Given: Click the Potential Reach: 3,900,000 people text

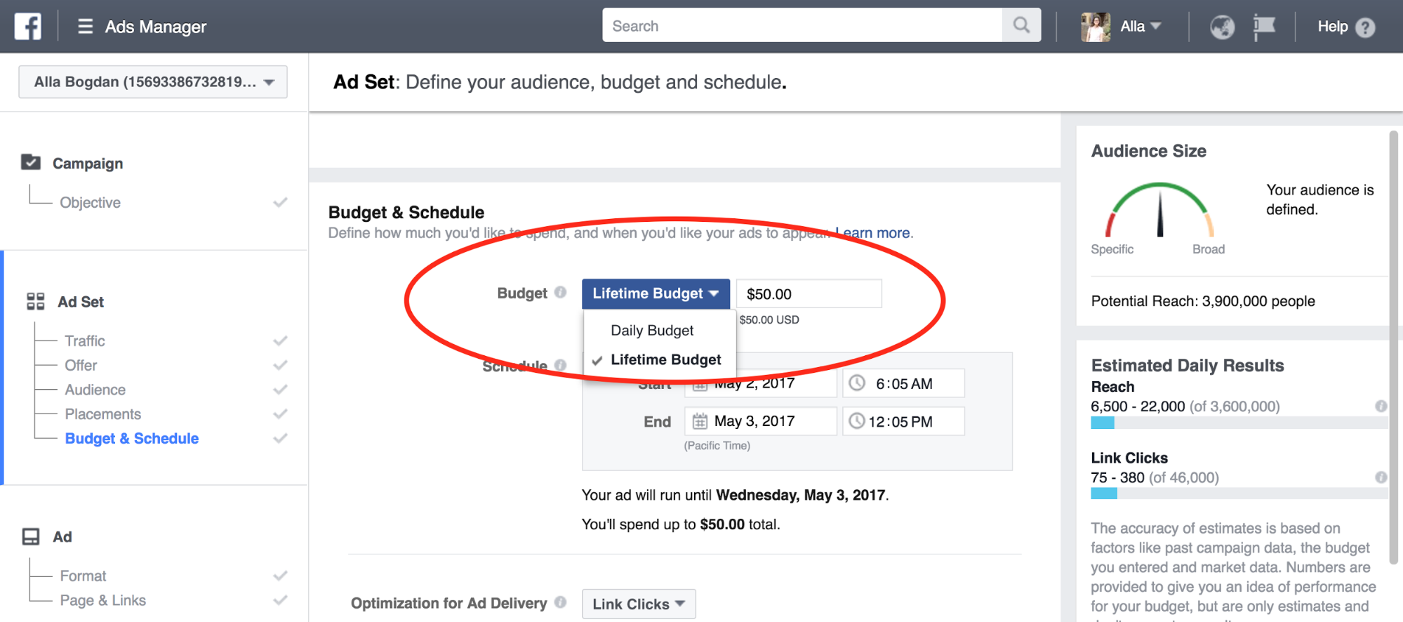Looking at the screenshot, I should coord(1203,301).
